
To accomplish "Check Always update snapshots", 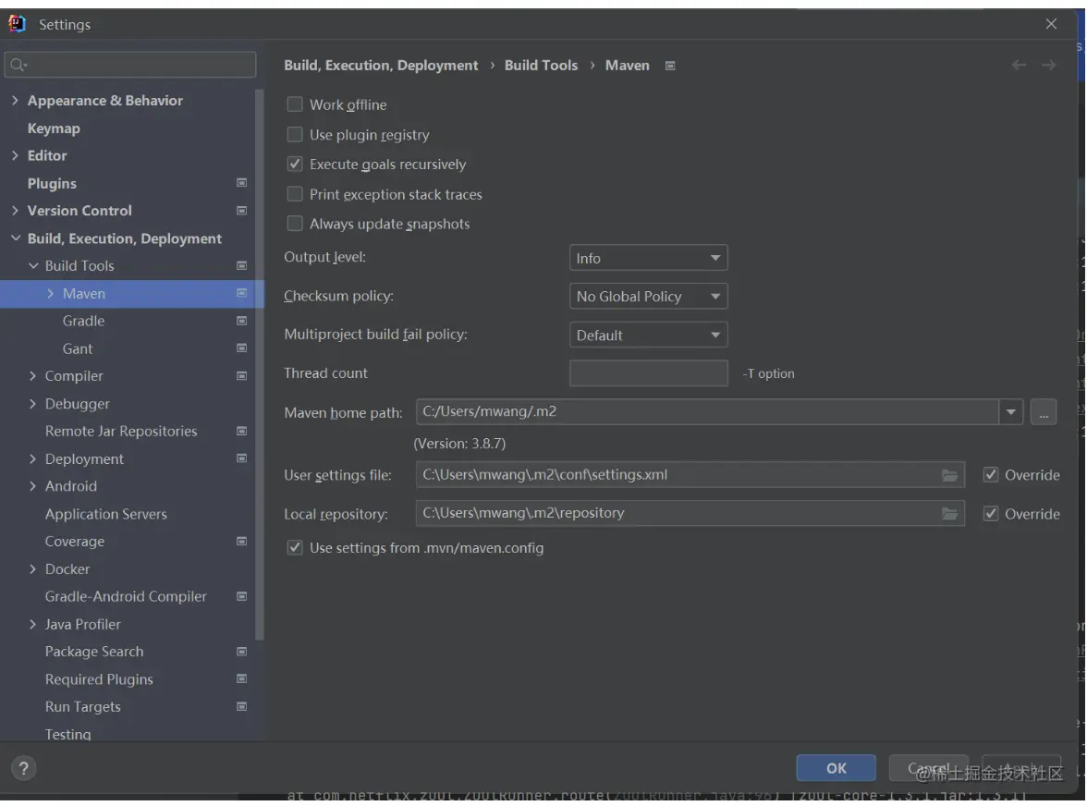I will 295,224.
